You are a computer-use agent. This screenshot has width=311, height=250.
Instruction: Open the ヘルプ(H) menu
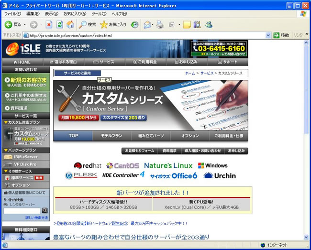119,14
